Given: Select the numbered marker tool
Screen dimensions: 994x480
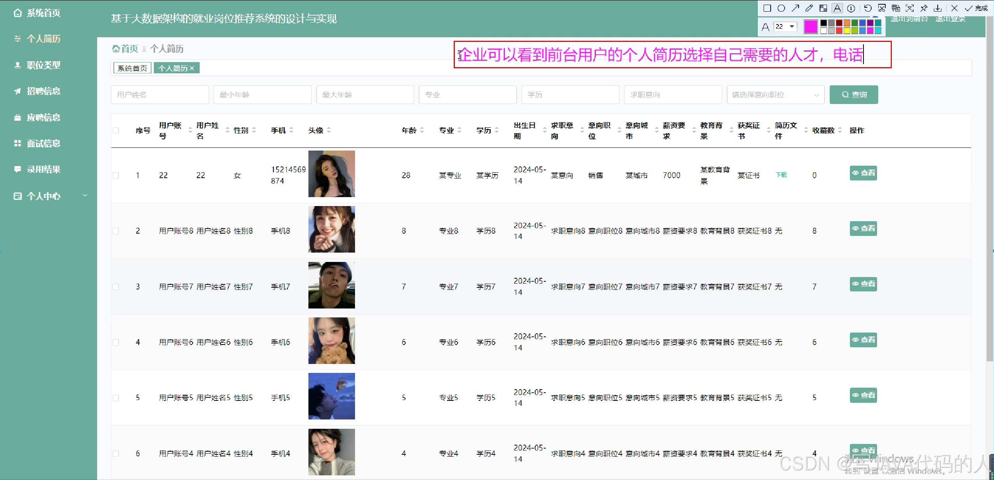Looking at the screenshot, I should (851, 8).
